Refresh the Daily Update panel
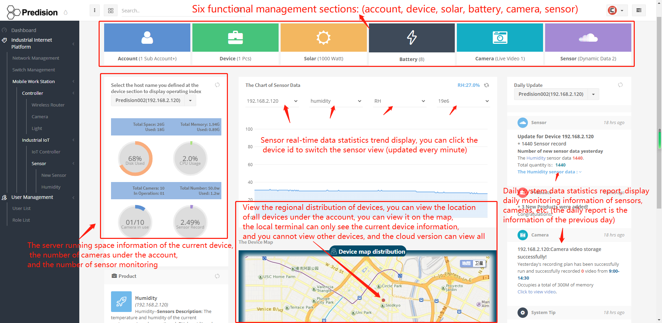 (620, 85)
